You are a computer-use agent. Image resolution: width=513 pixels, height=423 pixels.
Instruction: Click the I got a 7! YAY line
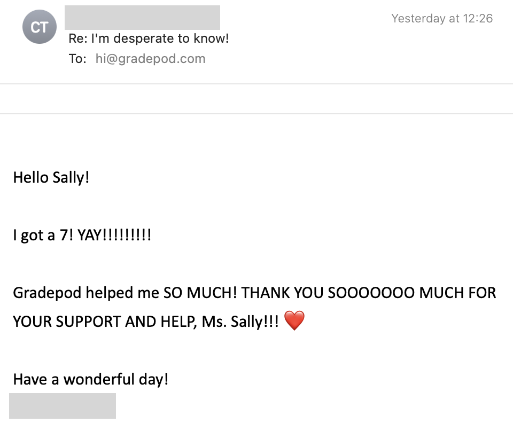click(82, 235)
